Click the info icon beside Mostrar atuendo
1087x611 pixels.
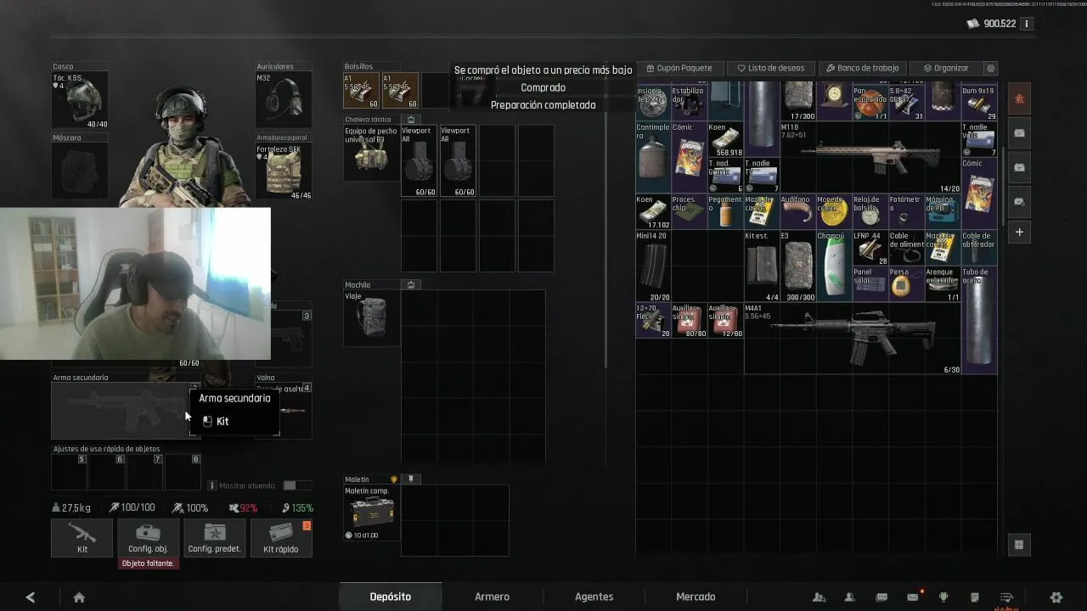click(212, 485)
